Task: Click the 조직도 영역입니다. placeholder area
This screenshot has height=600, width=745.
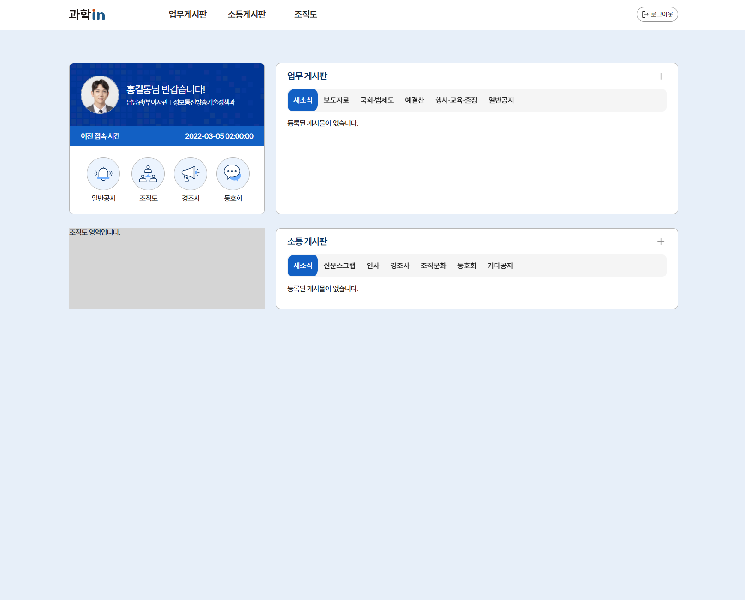Action: (167, 269)
